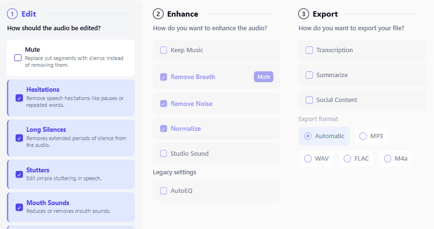Enable Social Content export
This screenshot has height=229, width=434.
(x=309, y=100)
